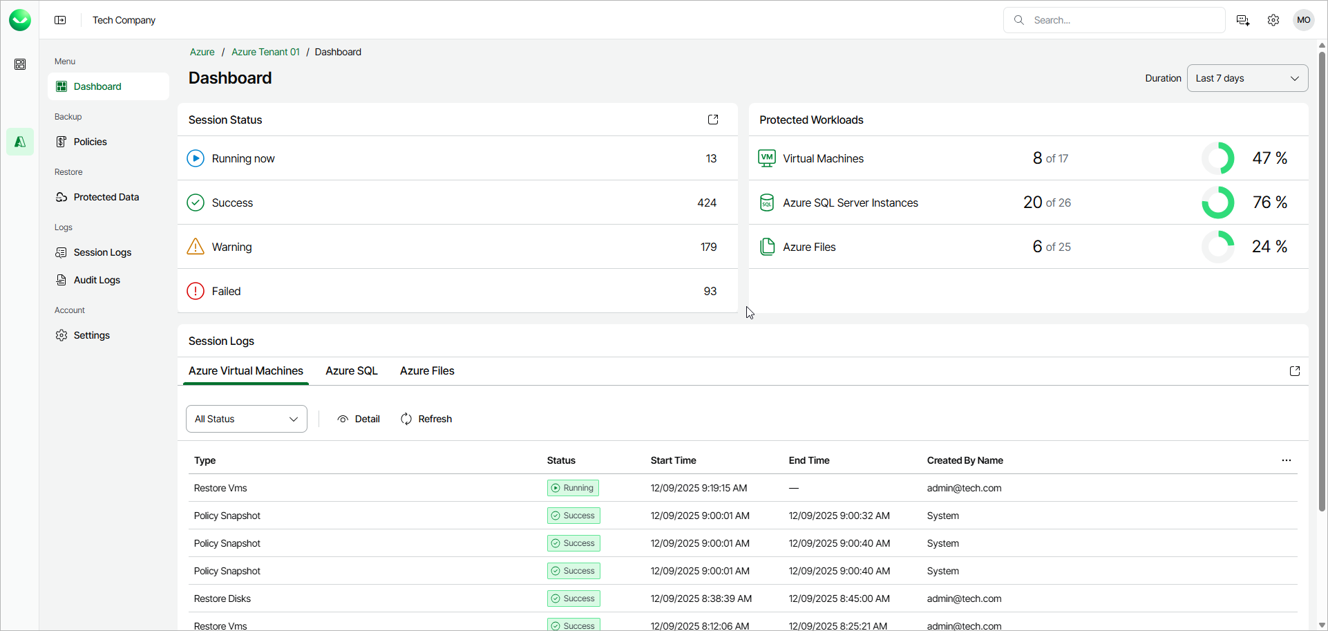Sort by the Type column header
The image size is (1328, 631).
[205, 460]
